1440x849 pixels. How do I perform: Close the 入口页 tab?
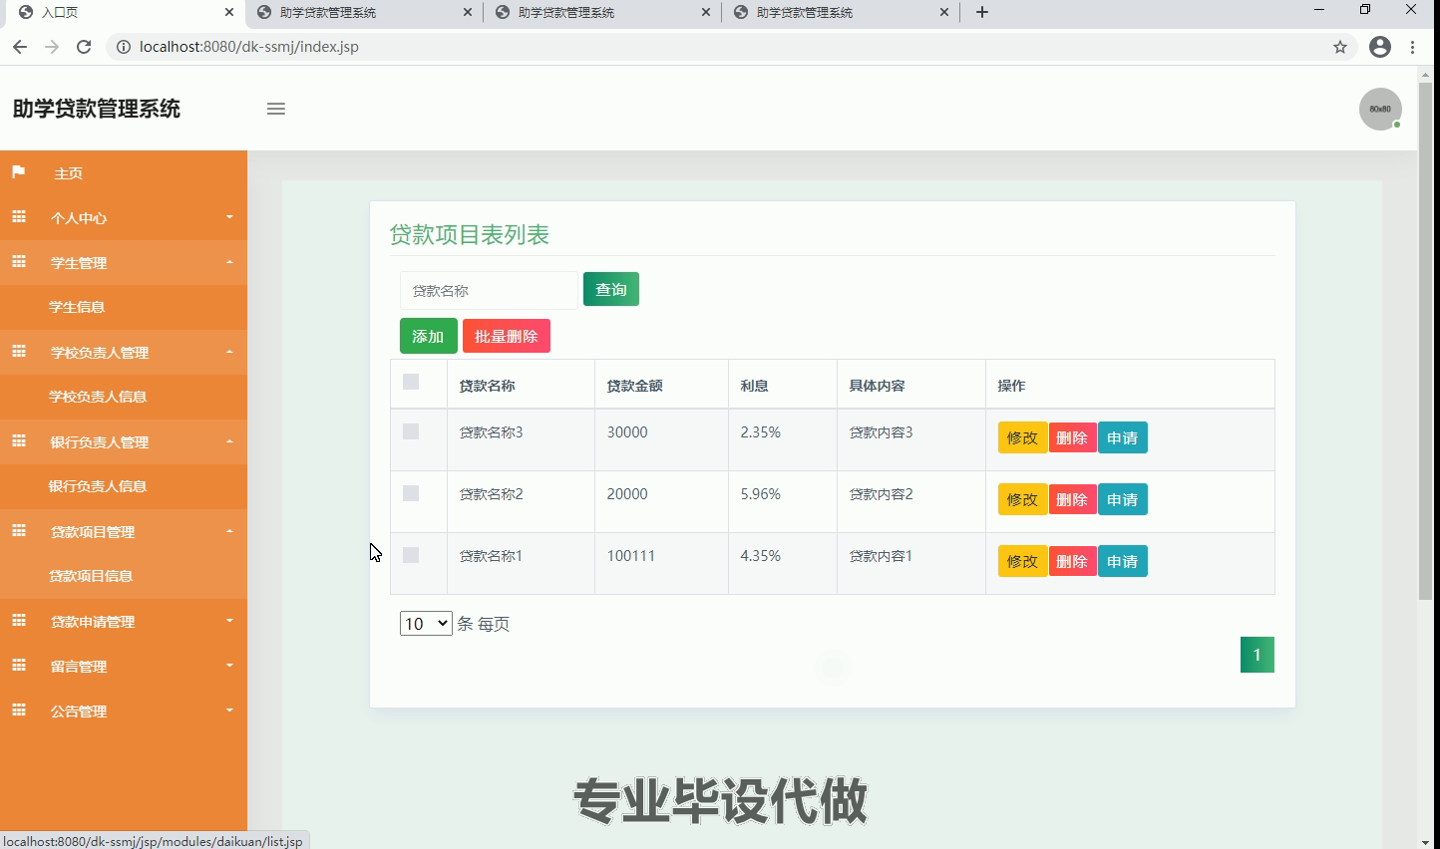point(229,12)
